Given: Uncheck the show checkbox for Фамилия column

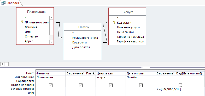Looking at the screenshot, I should click(51, 85).
